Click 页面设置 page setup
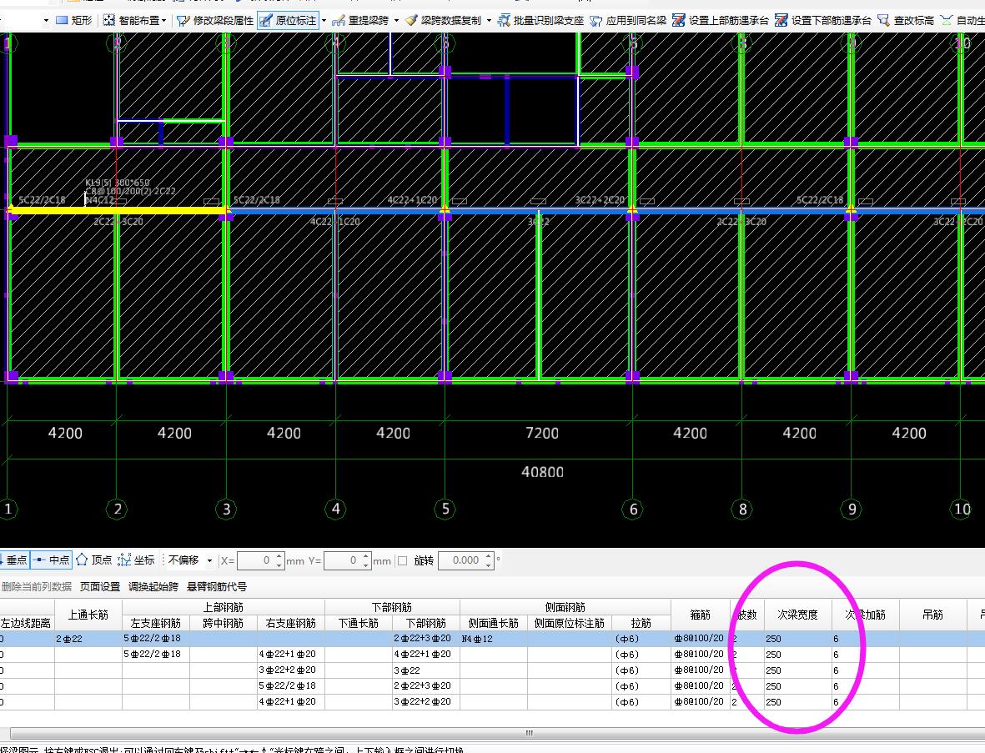The width and height of the screenshot is (985, 753). tap(100, 586)
